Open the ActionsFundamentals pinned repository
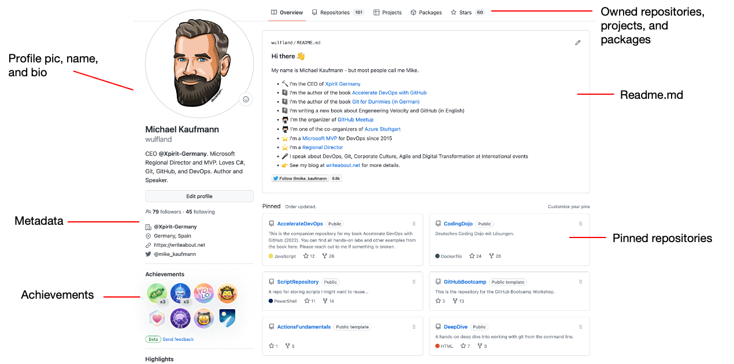The height and width of the screenshot is (364, 734). pyautogui.click(x=304, y=327)
